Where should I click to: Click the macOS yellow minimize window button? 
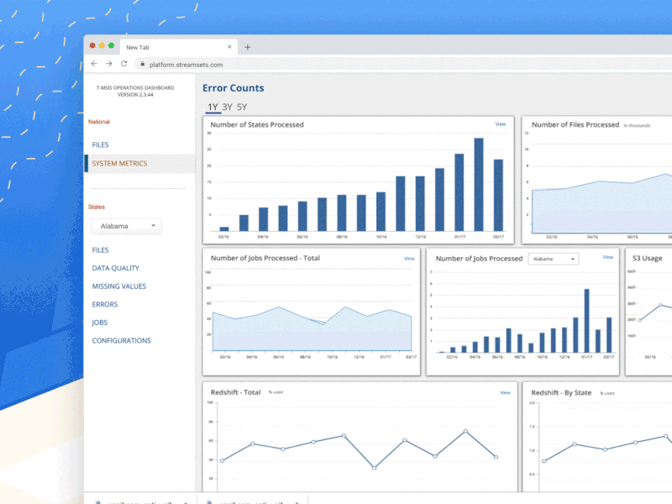pyautogui.click(x=102, y=45)
